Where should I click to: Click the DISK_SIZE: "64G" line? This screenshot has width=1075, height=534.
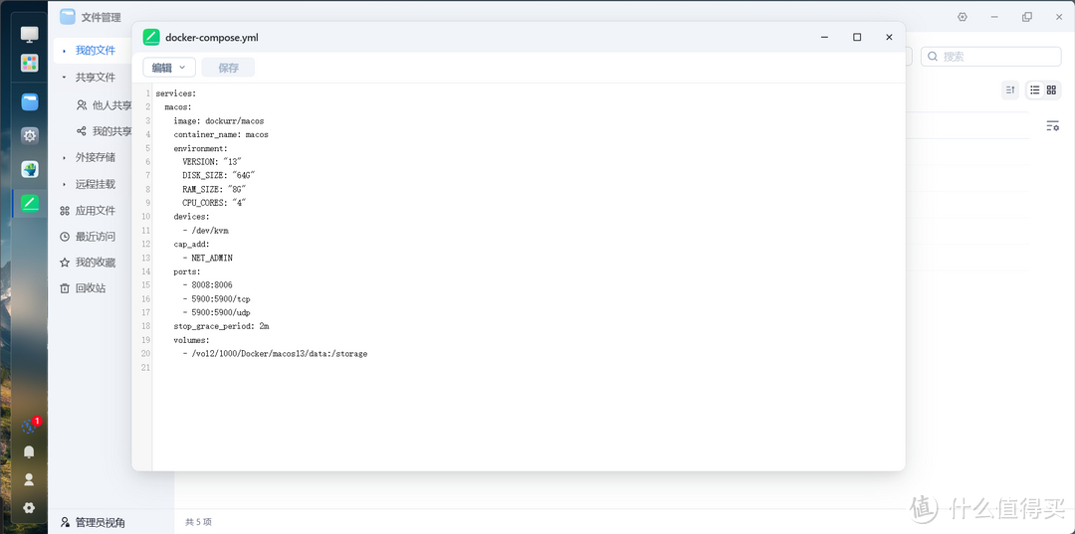pos(219,176)
